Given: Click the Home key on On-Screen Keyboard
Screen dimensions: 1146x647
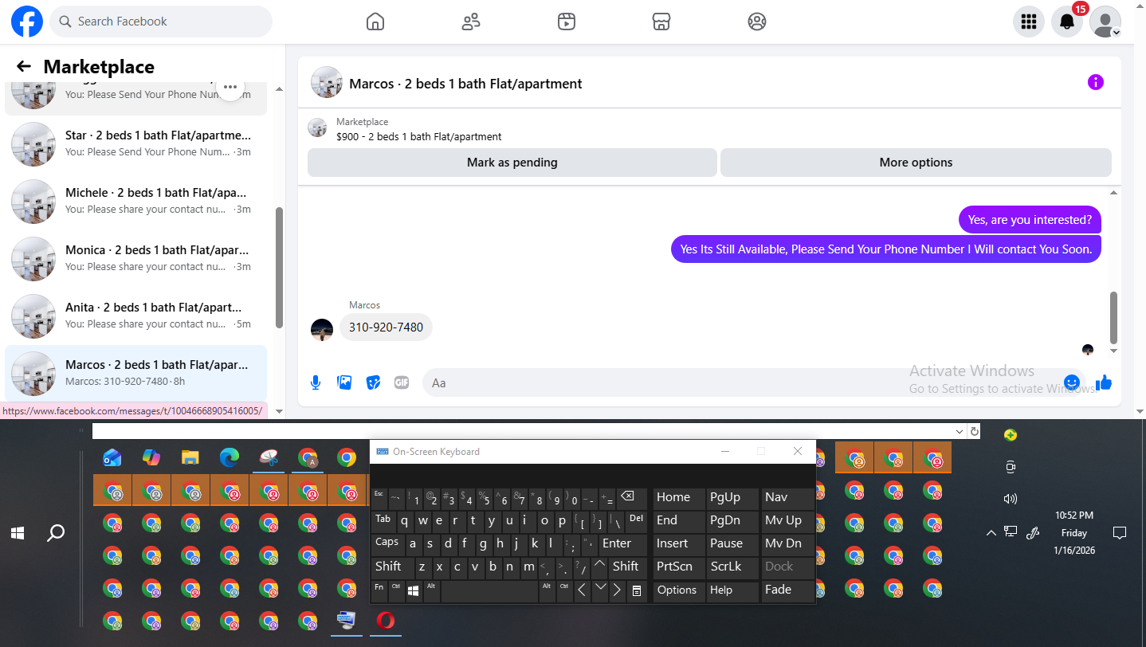Looking at the screenshot, I should pyautogui.click(x=678, y=497).
